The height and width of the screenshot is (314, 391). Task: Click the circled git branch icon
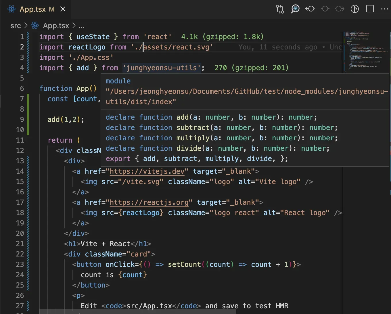pos(355,9)
